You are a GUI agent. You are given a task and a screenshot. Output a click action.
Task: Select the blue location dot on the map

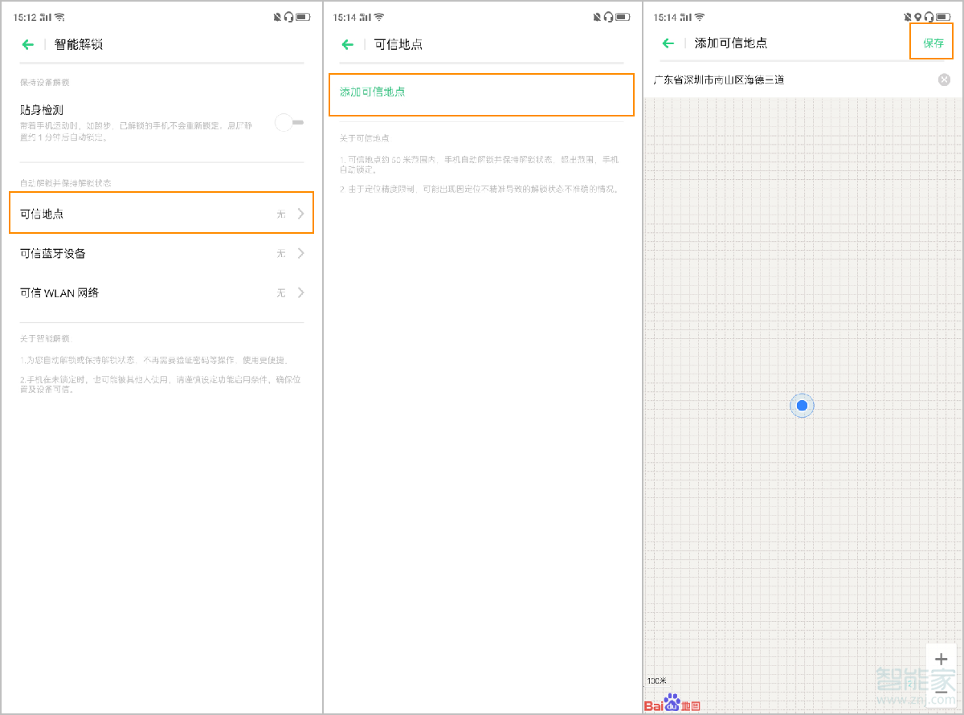pyautogui.click(x=802, y=406)
